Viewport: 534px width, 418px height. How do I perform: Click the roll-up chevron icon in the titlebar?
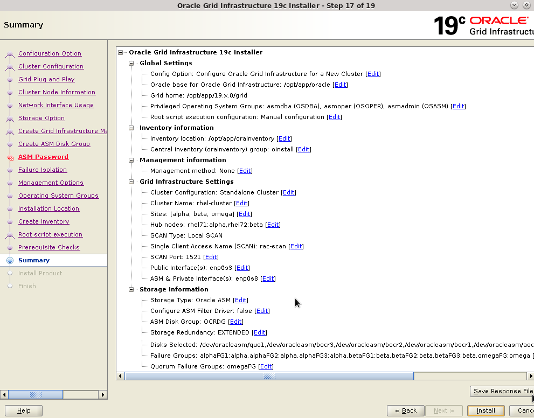514,5
